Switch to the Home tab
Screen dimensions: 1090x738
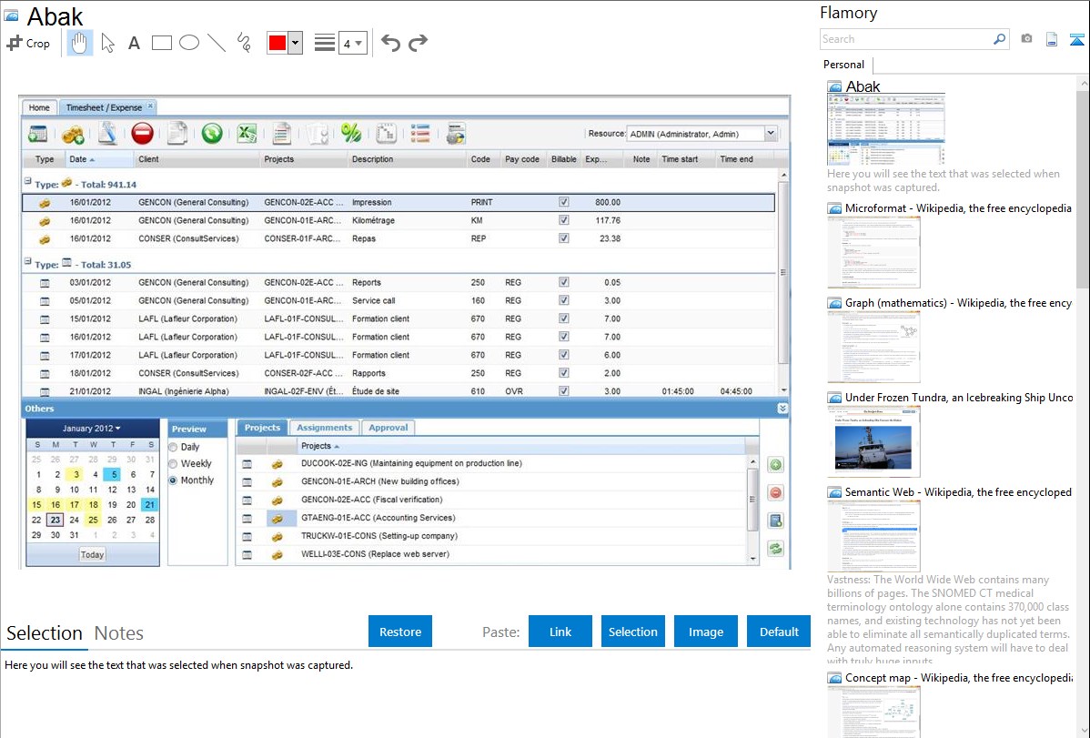tap(39, 107)
